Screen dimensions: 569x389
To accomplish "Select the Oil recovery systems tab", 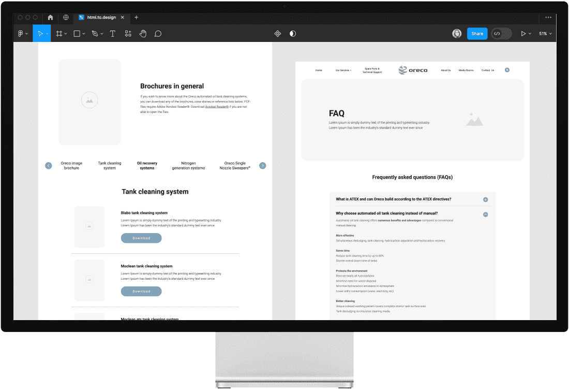I will 147,166.
